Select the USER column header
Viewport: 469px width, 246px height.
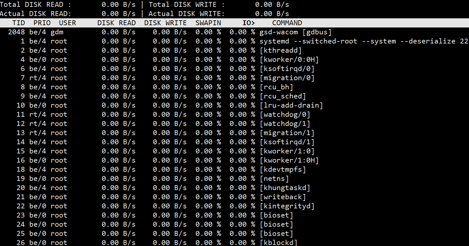tap(68, 23)
